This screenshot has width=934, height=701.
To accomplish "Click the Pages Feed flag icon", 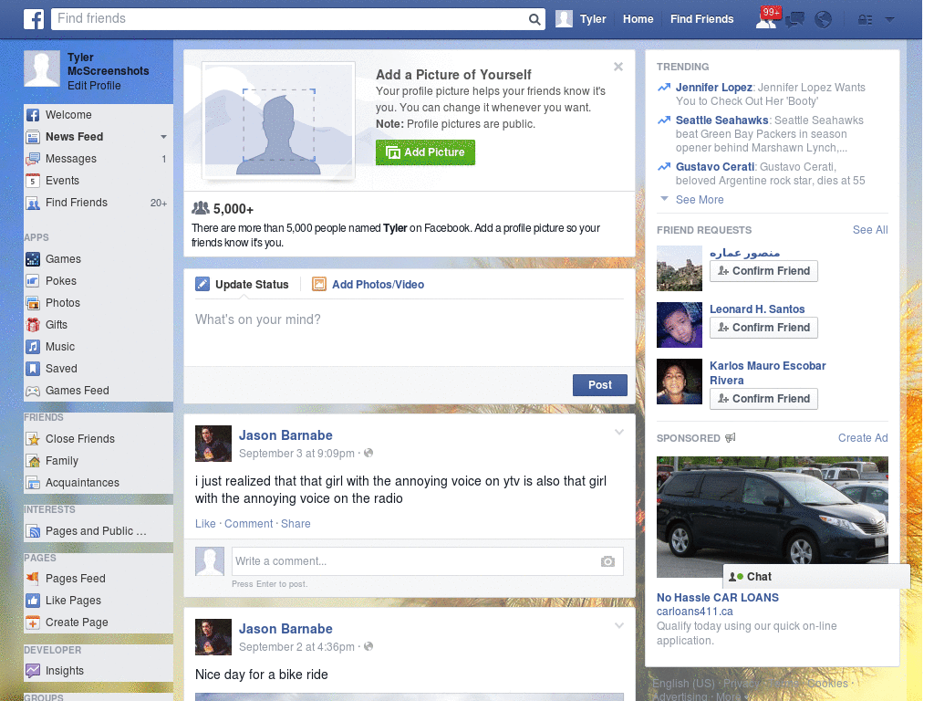I will click(x=33, y=579).
